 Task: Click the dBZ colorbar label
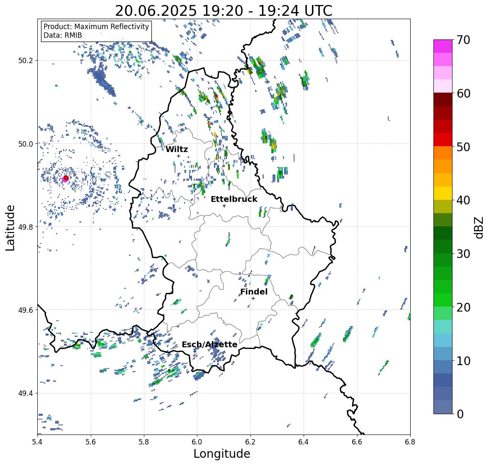click(x=479, y=227)
